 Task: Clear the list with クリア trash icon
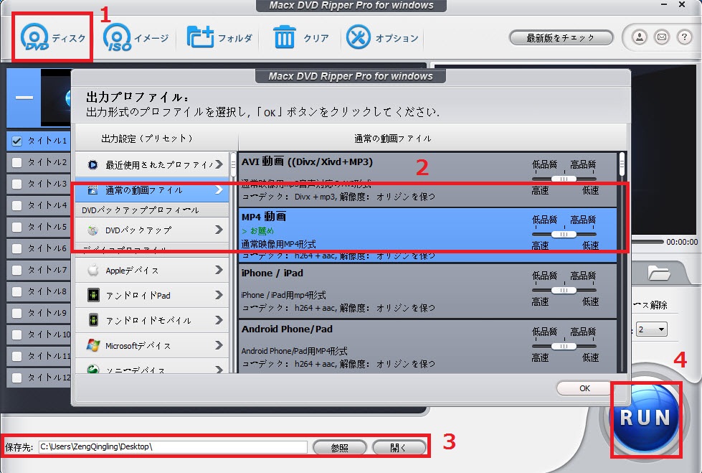[284, 37]
